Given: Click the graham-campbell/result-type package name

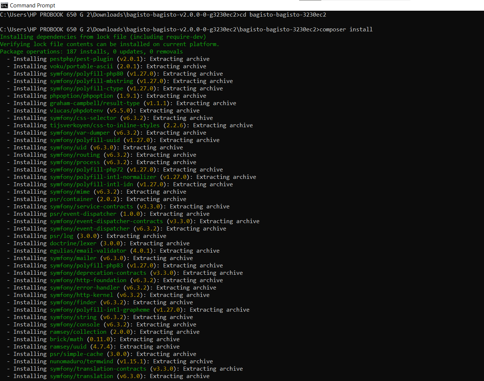Looking at the screenshot, I should click(x=95, y=103).
